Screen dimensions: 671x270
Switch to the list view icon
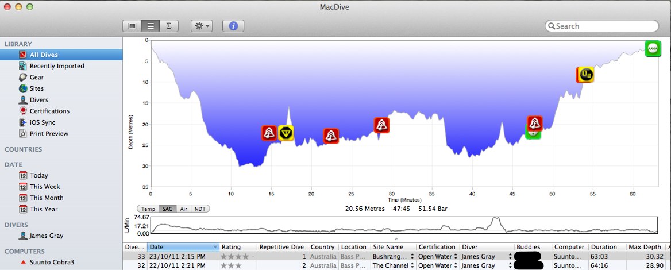point(150,26)
